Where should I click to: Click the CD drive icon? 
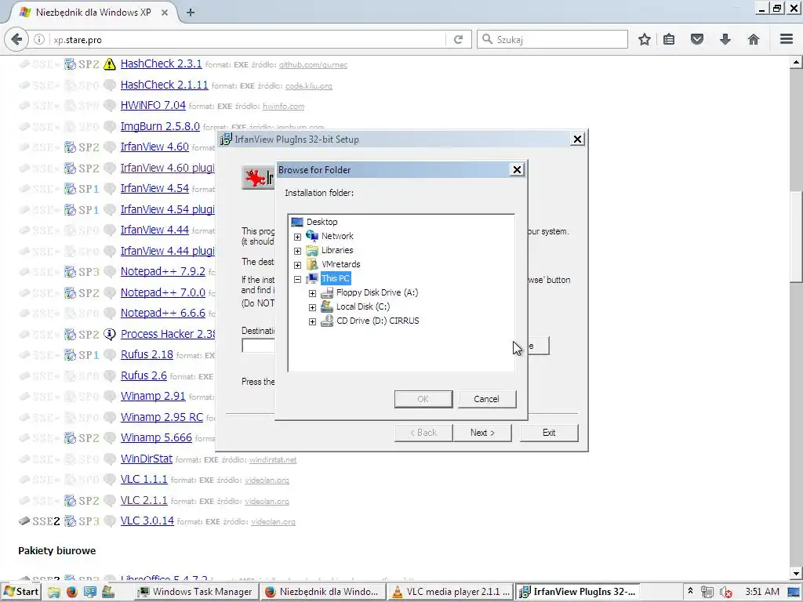point(327,321)
